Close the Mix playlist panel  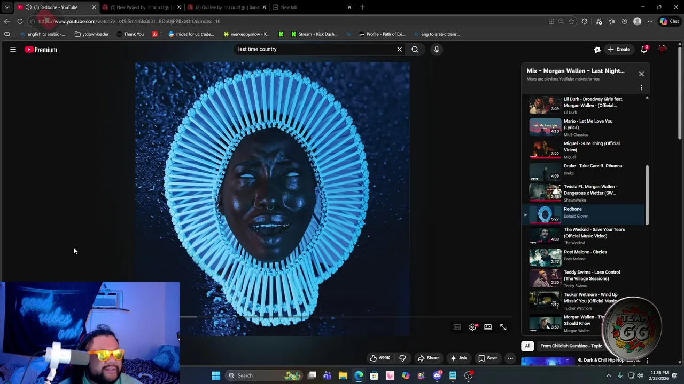point(641,74)
